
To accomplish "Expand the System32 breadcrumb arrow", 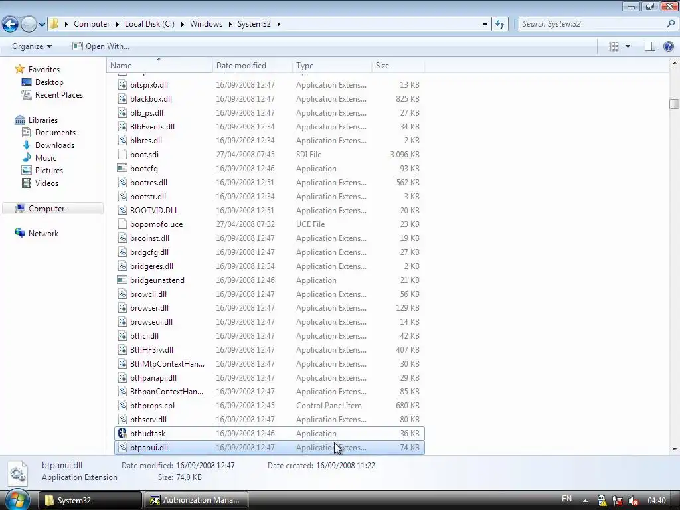I will [278, 24].
